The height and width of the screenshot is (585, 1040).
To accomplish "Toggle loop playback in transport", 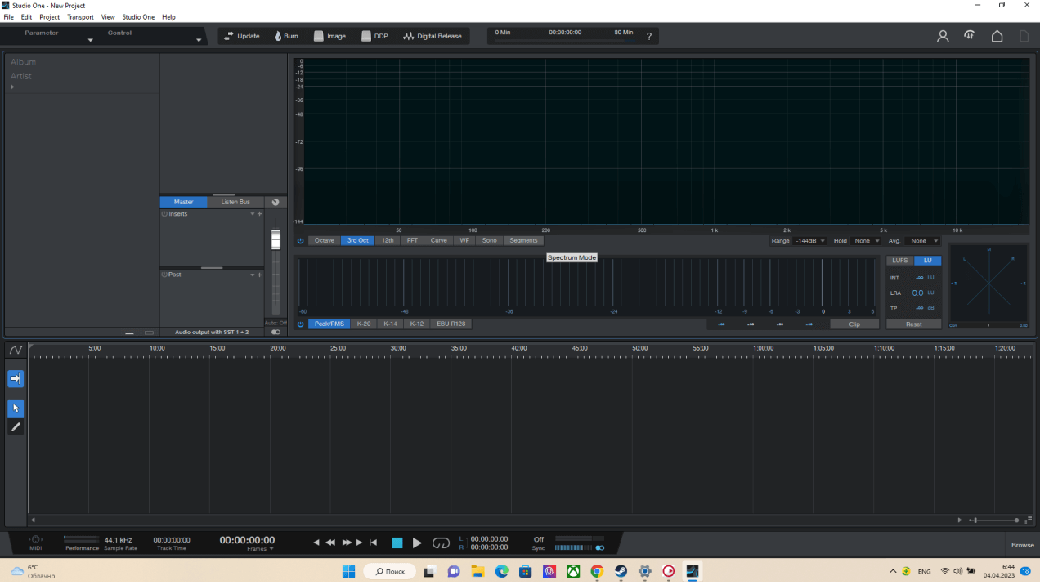I will point(442,543).
